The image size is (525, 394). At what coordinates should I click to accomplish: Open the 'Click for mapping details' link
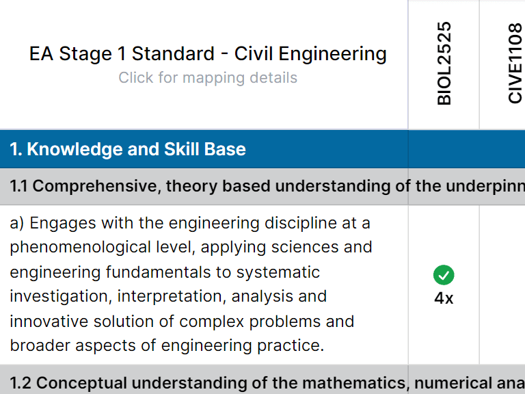pyautogui.click(x=208, y=77)
